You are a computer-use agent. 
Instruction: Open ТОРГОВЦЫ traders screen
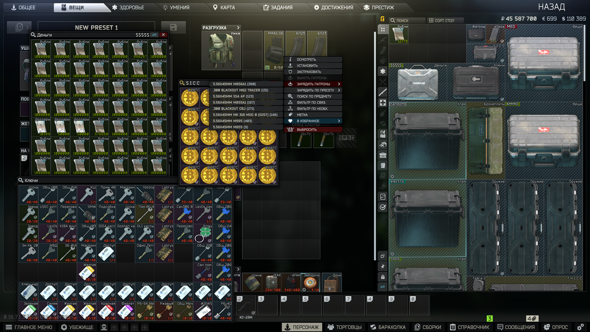click(345, 327)
